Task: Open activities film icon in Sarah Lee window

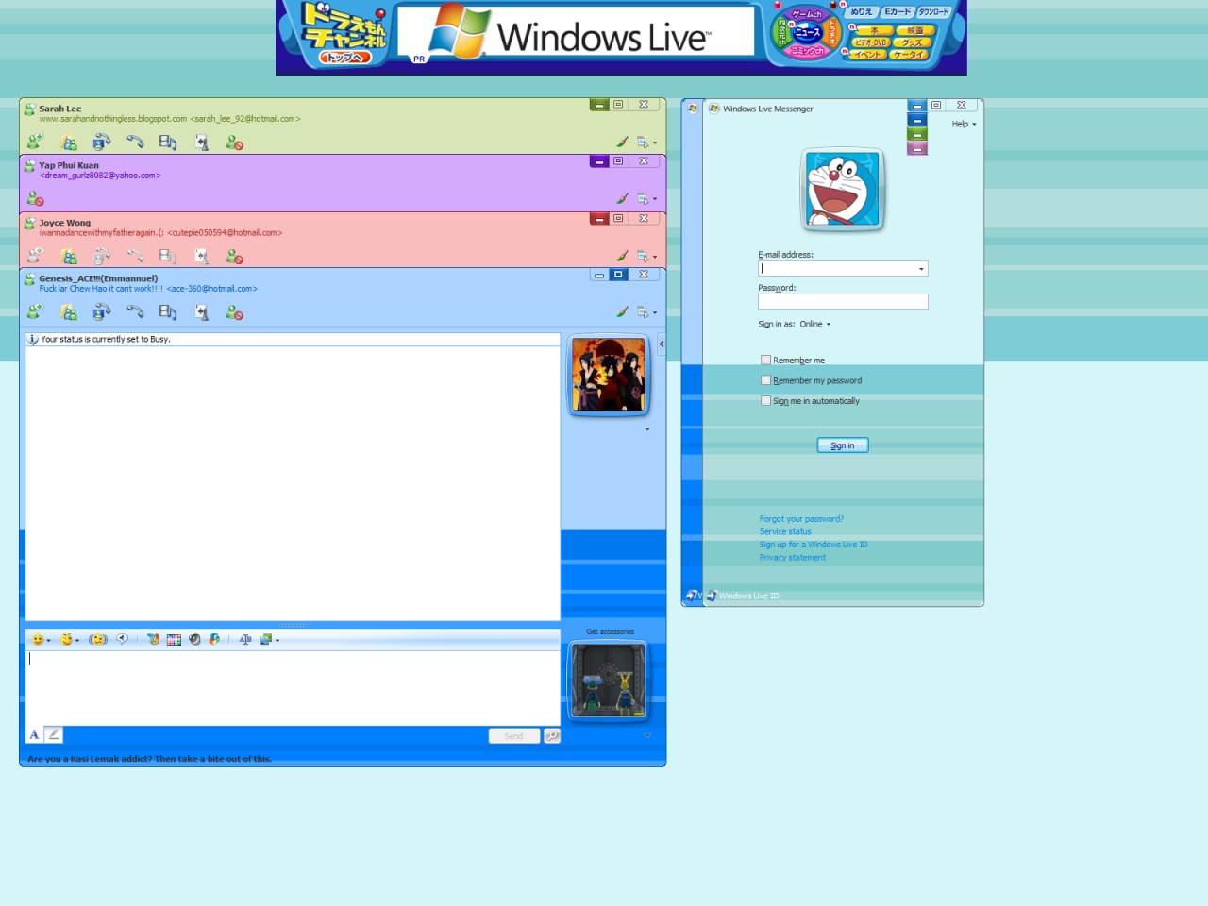Action: [x=167, y=143]
